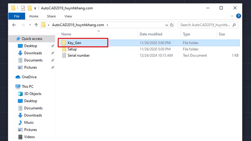Open the Customize Quick Access Toolbar dropdown

point(35,8)
